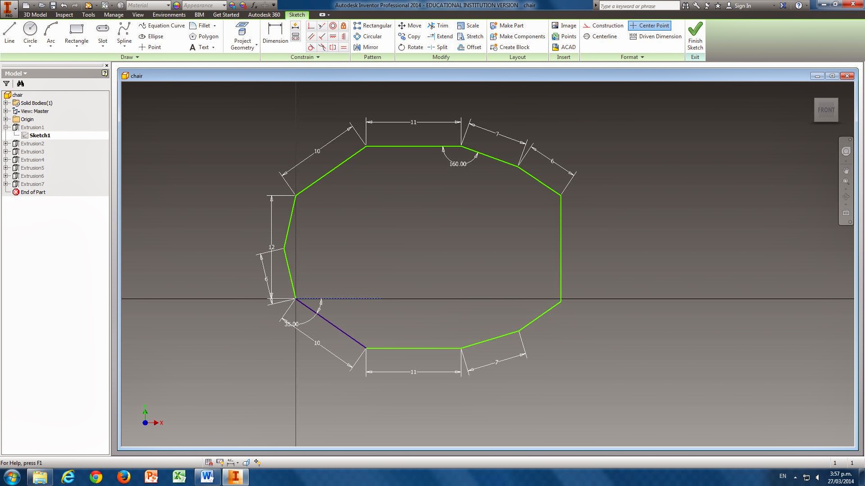Toggle Construction line mode

click(603, 26)
